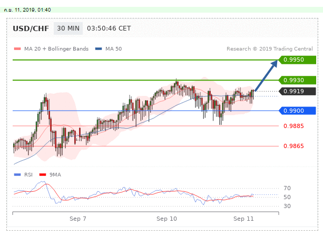Click the MA 50 blue legend swatch

coord(99,49)
